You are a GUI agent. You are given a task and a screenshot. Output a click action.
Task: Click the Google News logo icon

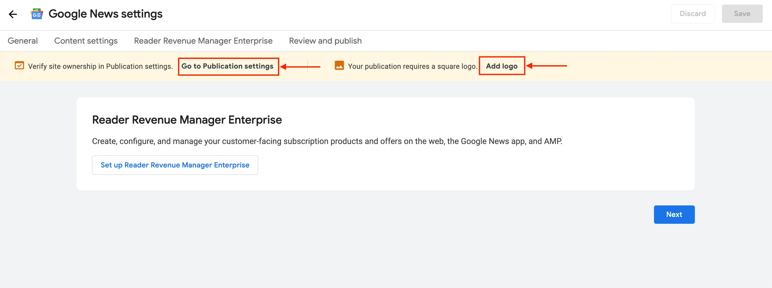tap(37, 14)
